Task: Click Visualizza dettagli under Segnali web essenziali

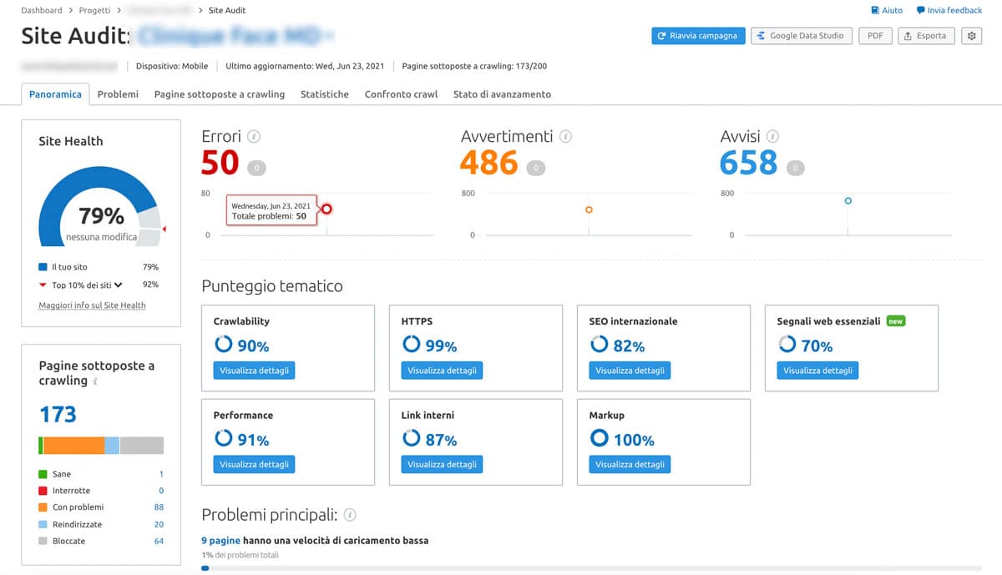Action: (818, 371)
